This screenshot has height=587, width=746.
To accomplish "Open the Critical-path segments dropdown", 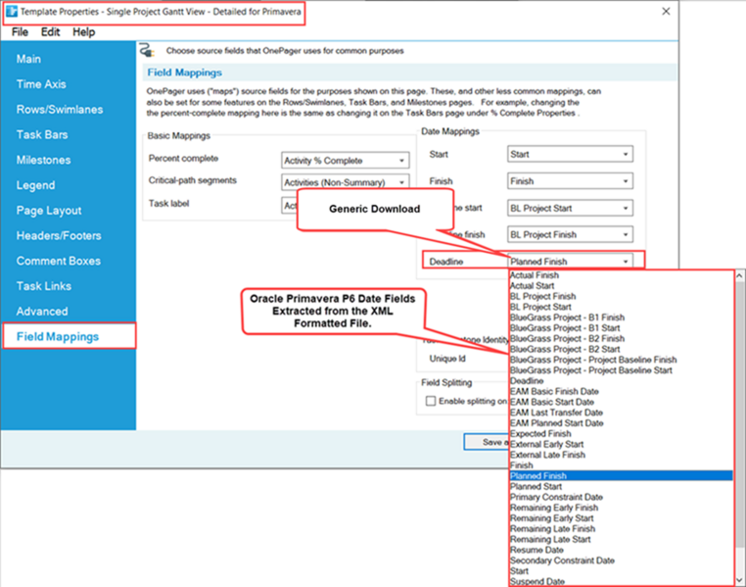I will tap(345, 182).
